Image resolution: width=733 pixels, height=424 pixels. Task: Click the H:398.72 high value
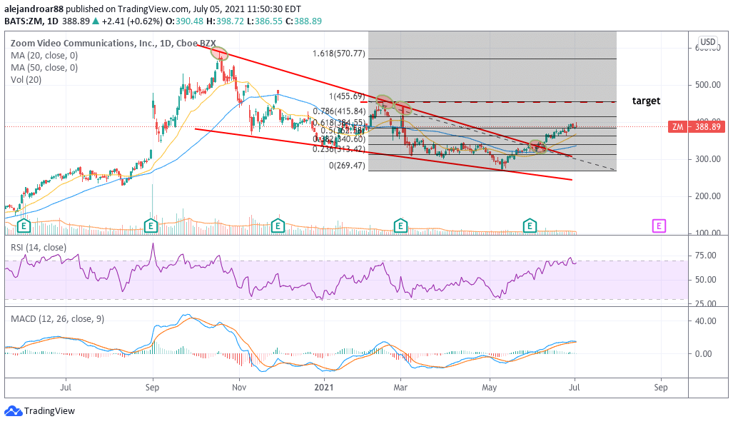point(225,21)
